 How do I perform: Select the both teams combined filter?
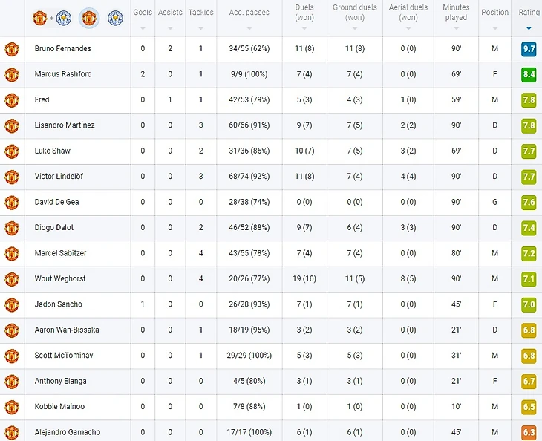(52, 18)
